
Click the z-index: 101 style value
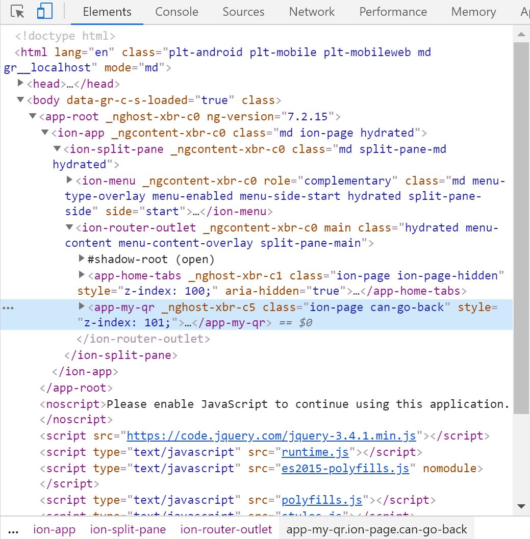127,323
